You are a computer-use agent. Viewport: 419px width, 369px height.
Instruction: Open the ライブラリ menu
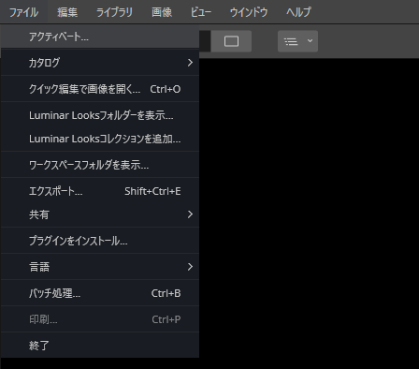(114, 12)
